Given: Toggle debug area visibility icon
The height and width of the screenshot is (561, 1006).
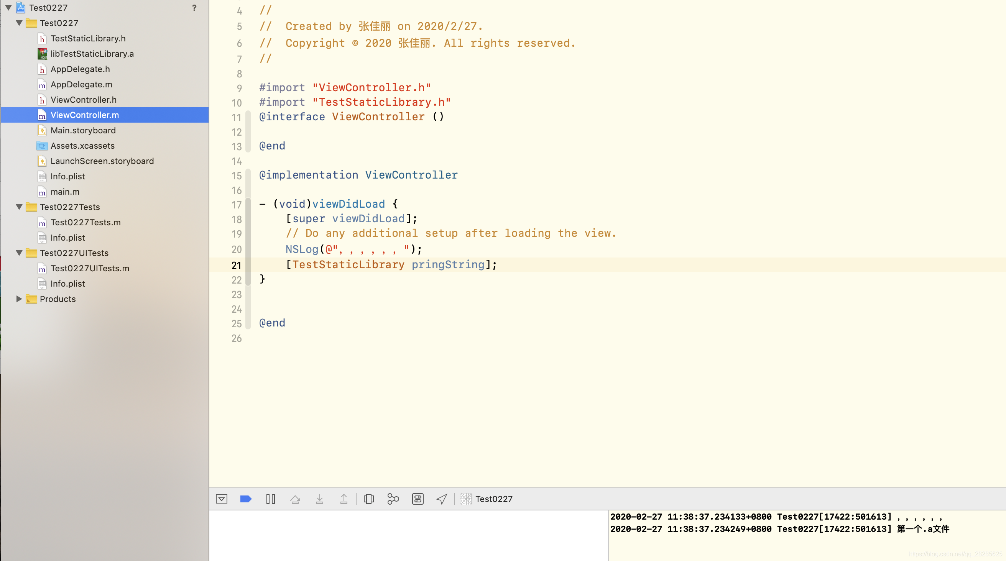Looking at the screenshot, I should coord(221,499).
